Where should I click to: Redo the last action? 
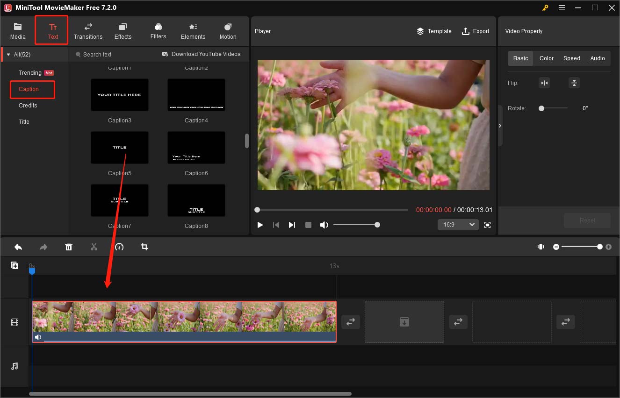click(x=43, y=247)
